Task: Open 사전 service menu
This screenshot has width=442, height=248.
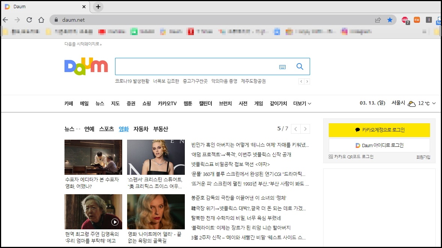Action: point(243,103)
